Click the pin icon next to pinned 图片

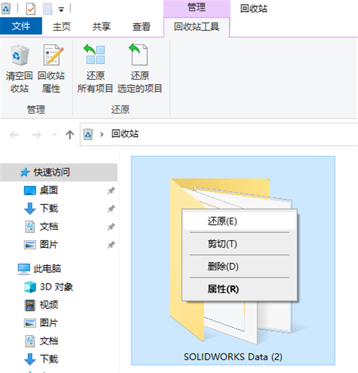pyautogui.click(x=111, y=245)
